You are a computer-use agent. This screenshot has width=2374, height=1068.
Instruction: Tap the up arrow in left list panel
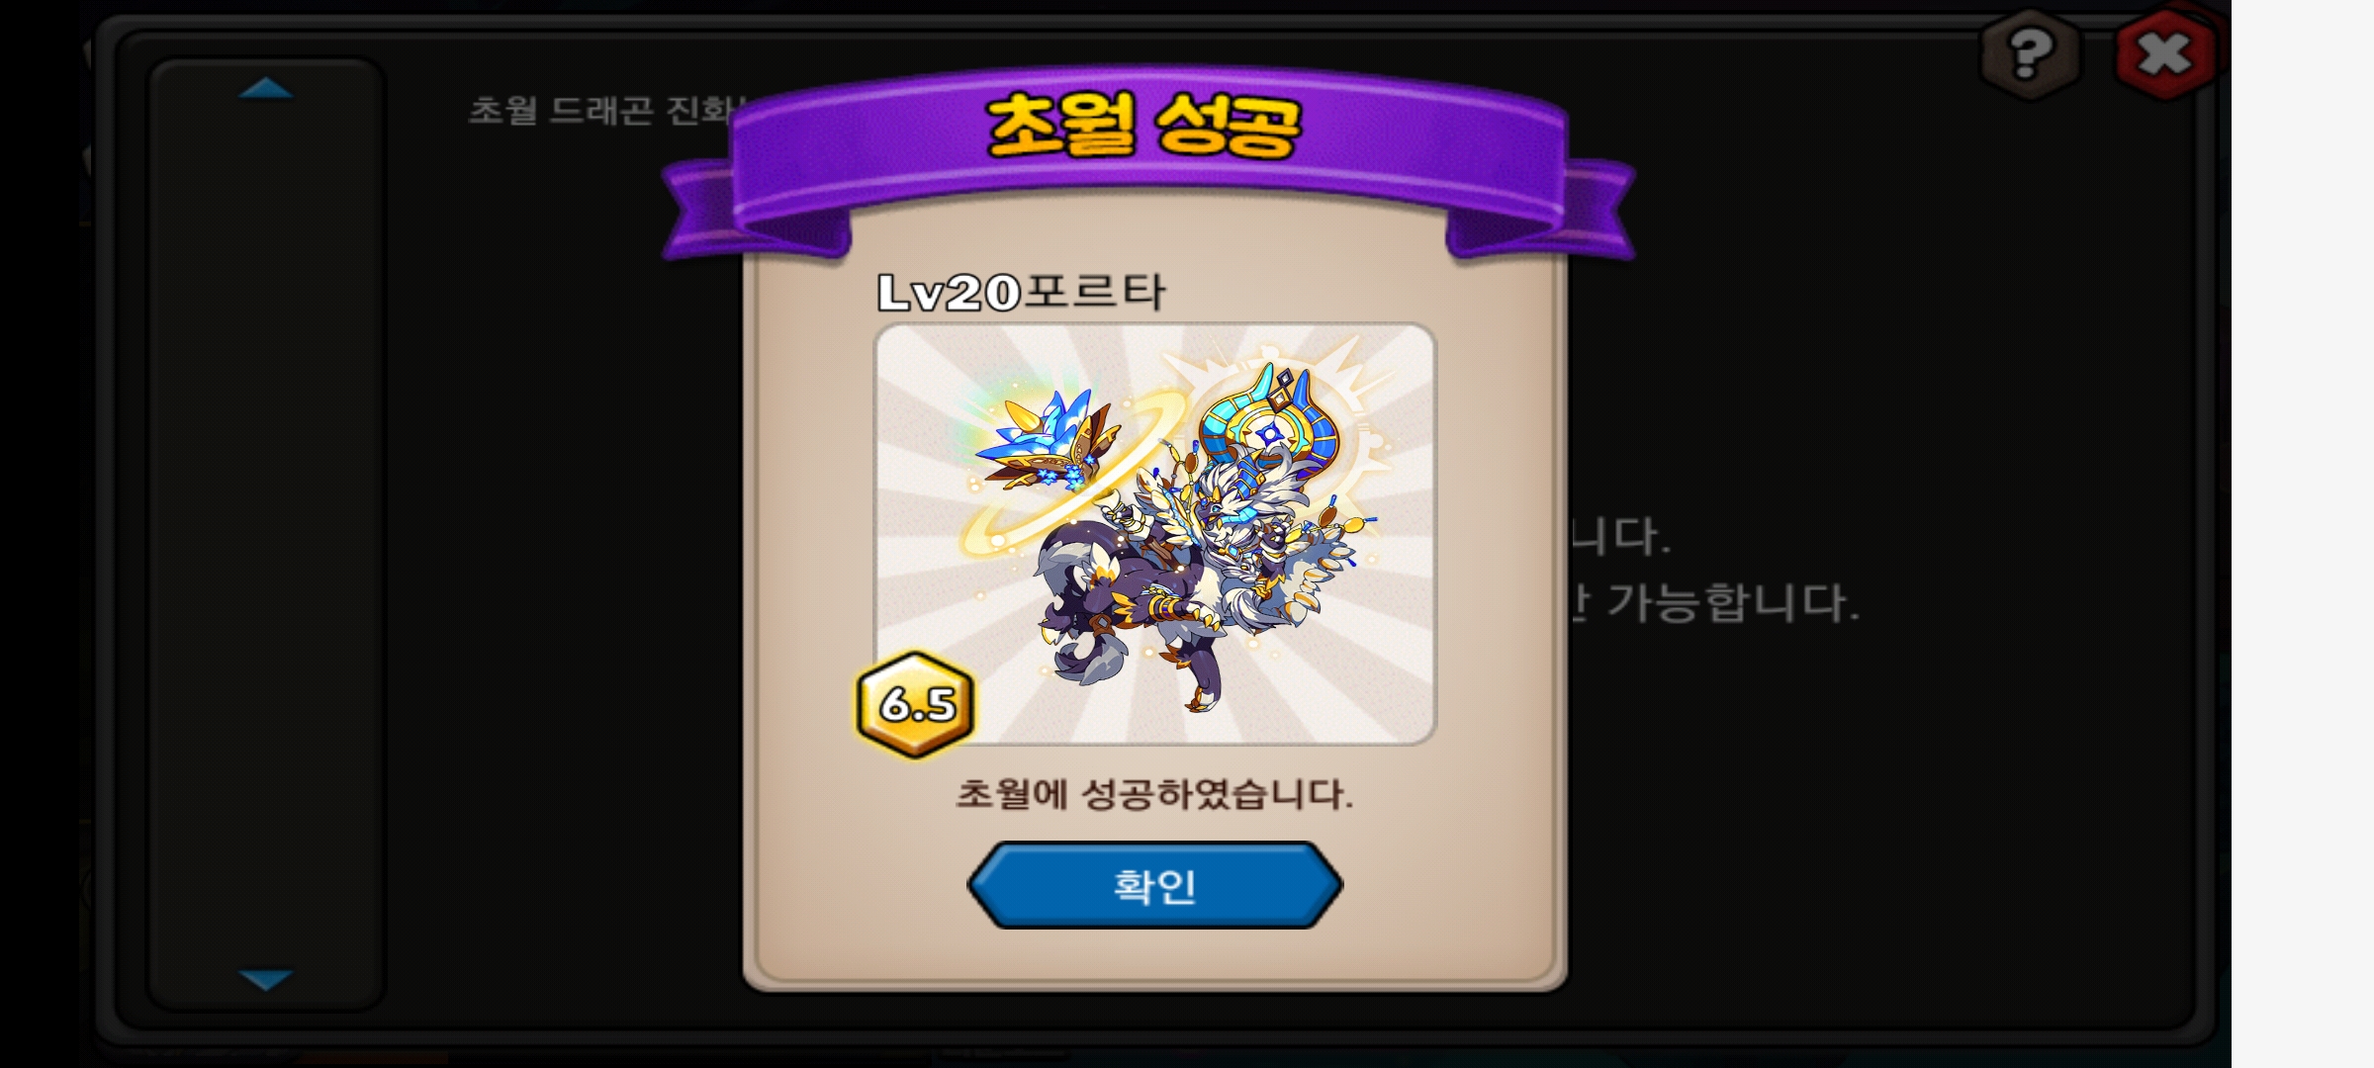(266, 89)
